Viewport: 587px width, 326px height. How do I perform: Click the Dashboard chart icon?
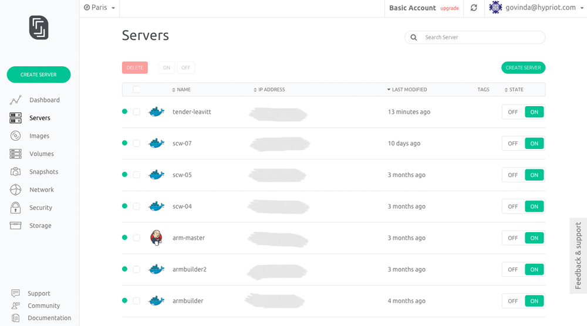[x=16, y=100]
